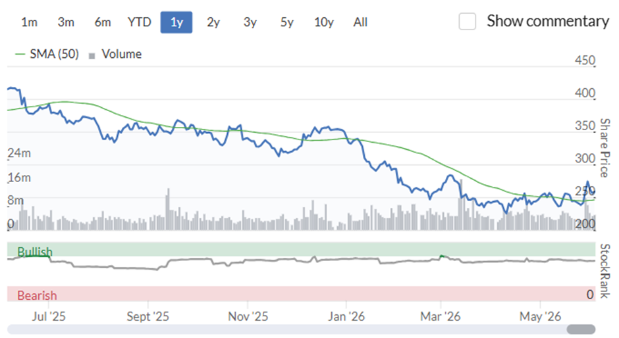This screenshot has width=619, height=338.
Task: Show All price history
Action: (x=360, y=22)
